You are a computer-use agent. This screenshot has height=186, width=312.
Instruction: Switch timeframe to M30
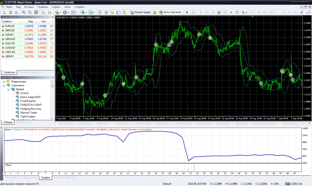pos(271,12)
